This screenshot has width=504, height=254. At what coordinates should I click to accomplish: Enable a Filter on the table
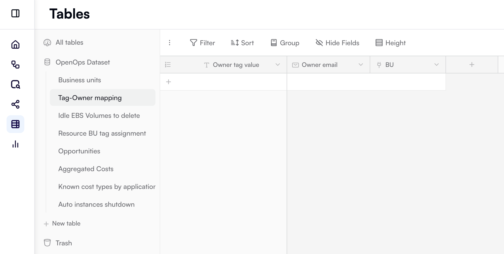coord(202,43)
